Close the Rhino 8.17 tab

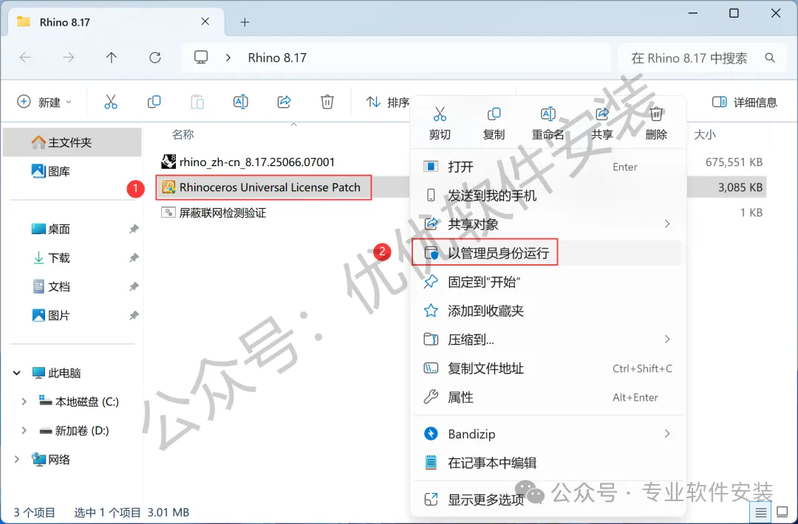(x=205, y=21)
